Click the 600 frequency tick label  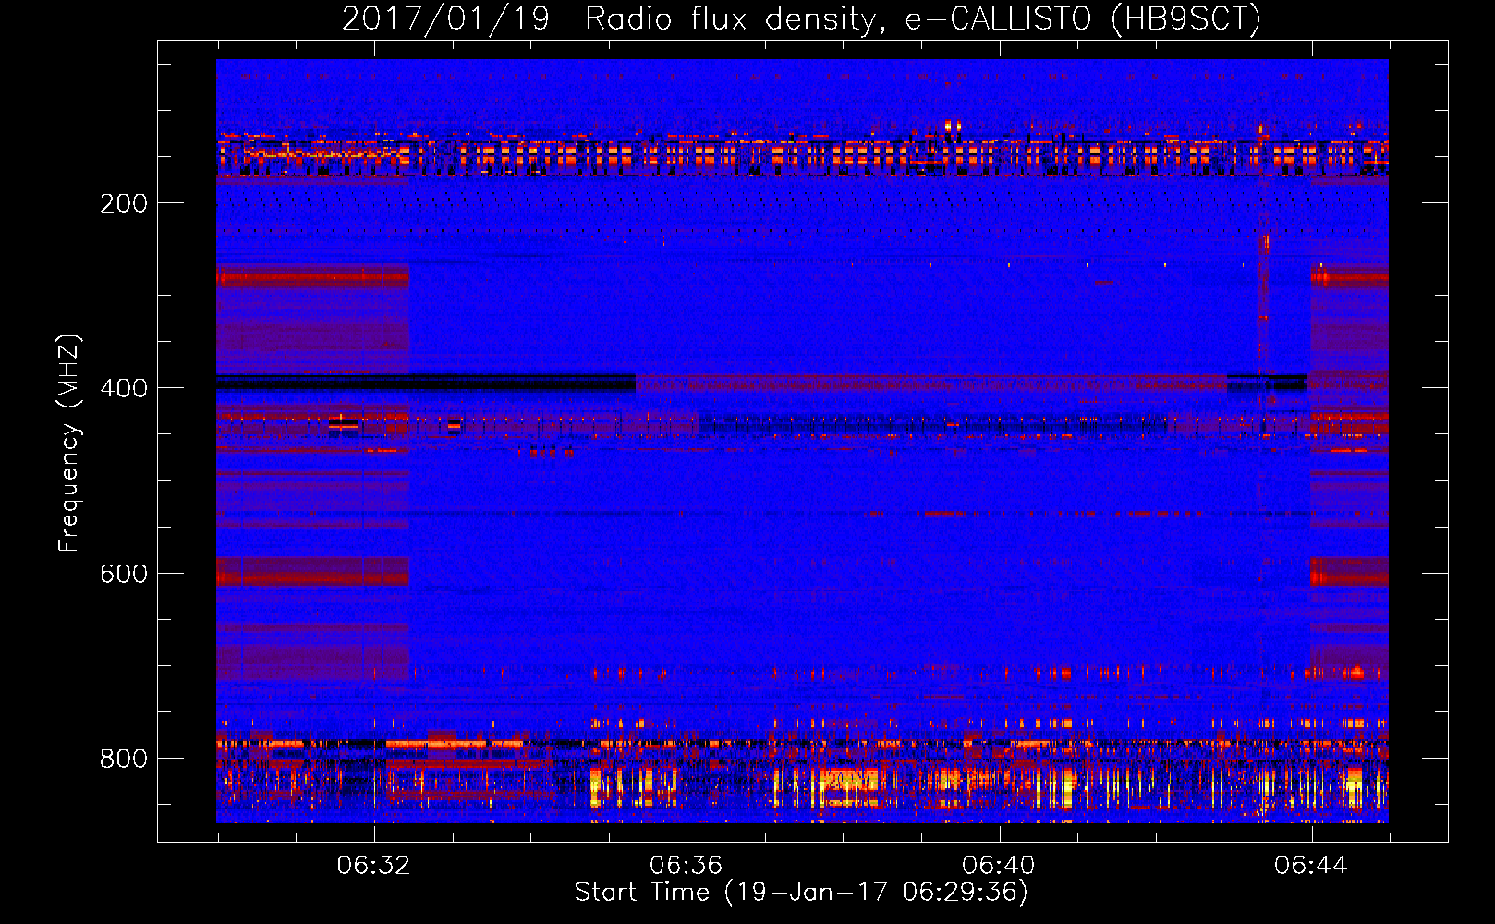(124, 574)
